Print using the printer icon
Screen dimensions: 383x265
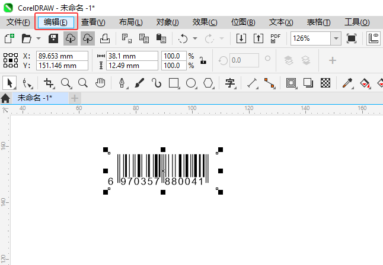pos(105,38)
